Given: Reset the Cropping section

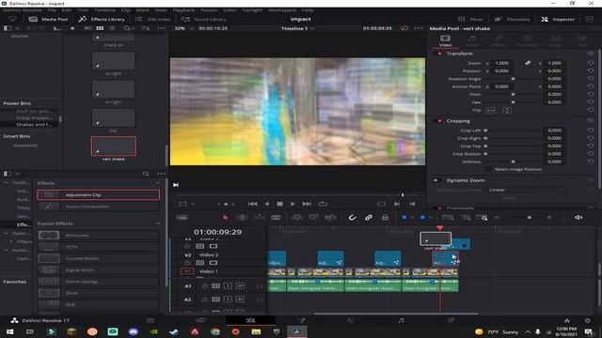Looking at the screenshot, I should (591, 121).
